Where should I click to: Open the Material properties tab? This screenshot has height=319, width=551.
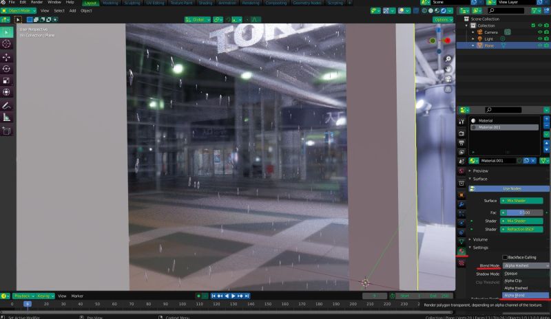[x=461, y=251]
